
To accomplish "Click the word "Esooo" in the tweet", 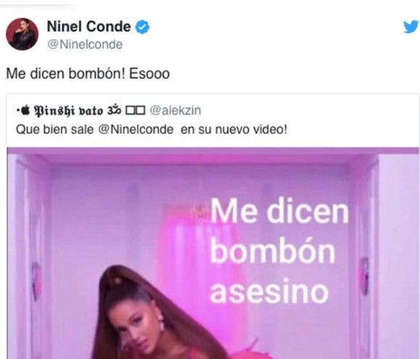I will tap(149, 74).
